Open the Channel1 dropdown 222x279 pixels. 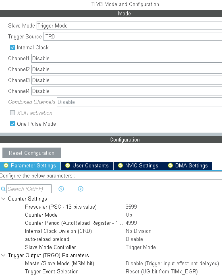[x=127, y=58]
